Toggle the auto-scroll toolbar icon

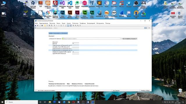pyautogui.click(x=68, y=25)
